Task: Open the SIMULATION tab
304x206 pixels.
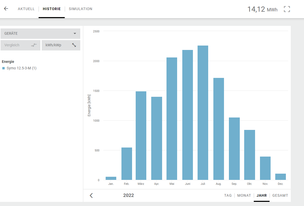Action: (81, 9)
